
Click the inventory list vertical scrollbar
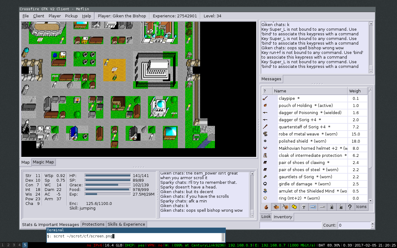coord(370,145)
